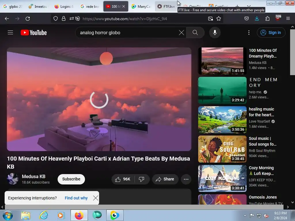Viewport: 295px width, 221px height.
Task: Open Medusa KB channel name link
Action: coord(34,176)
